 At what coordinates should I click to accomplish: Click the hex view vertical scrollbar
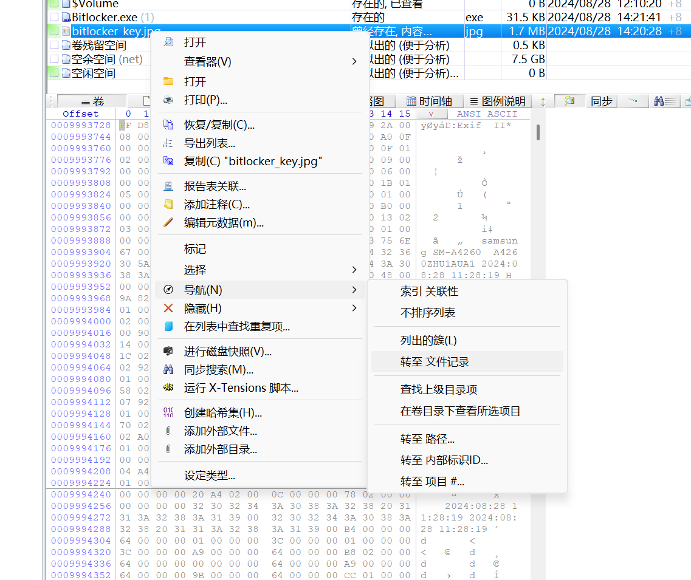coord(537,134)
